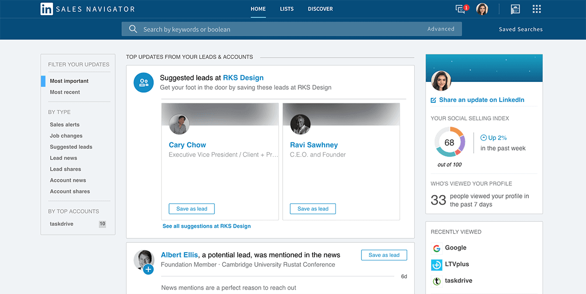586x294 pixels.
Task: Save Ravi Sawhney as lead
Action: coord(313,209)
